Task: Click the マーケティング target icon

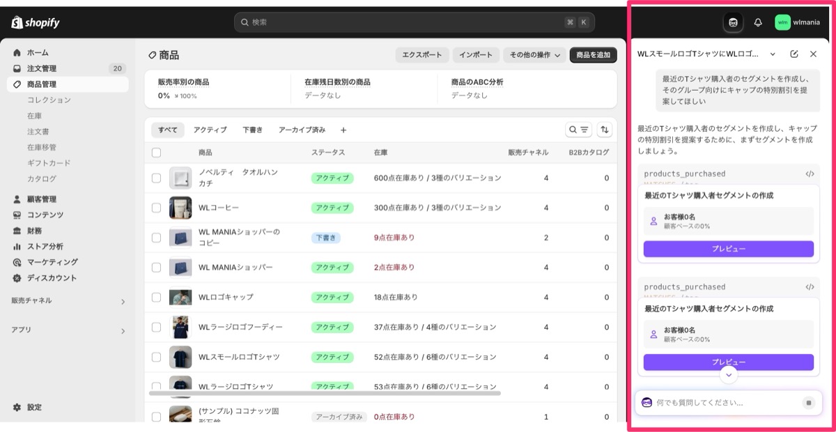Action: click(x=17, y=262)
